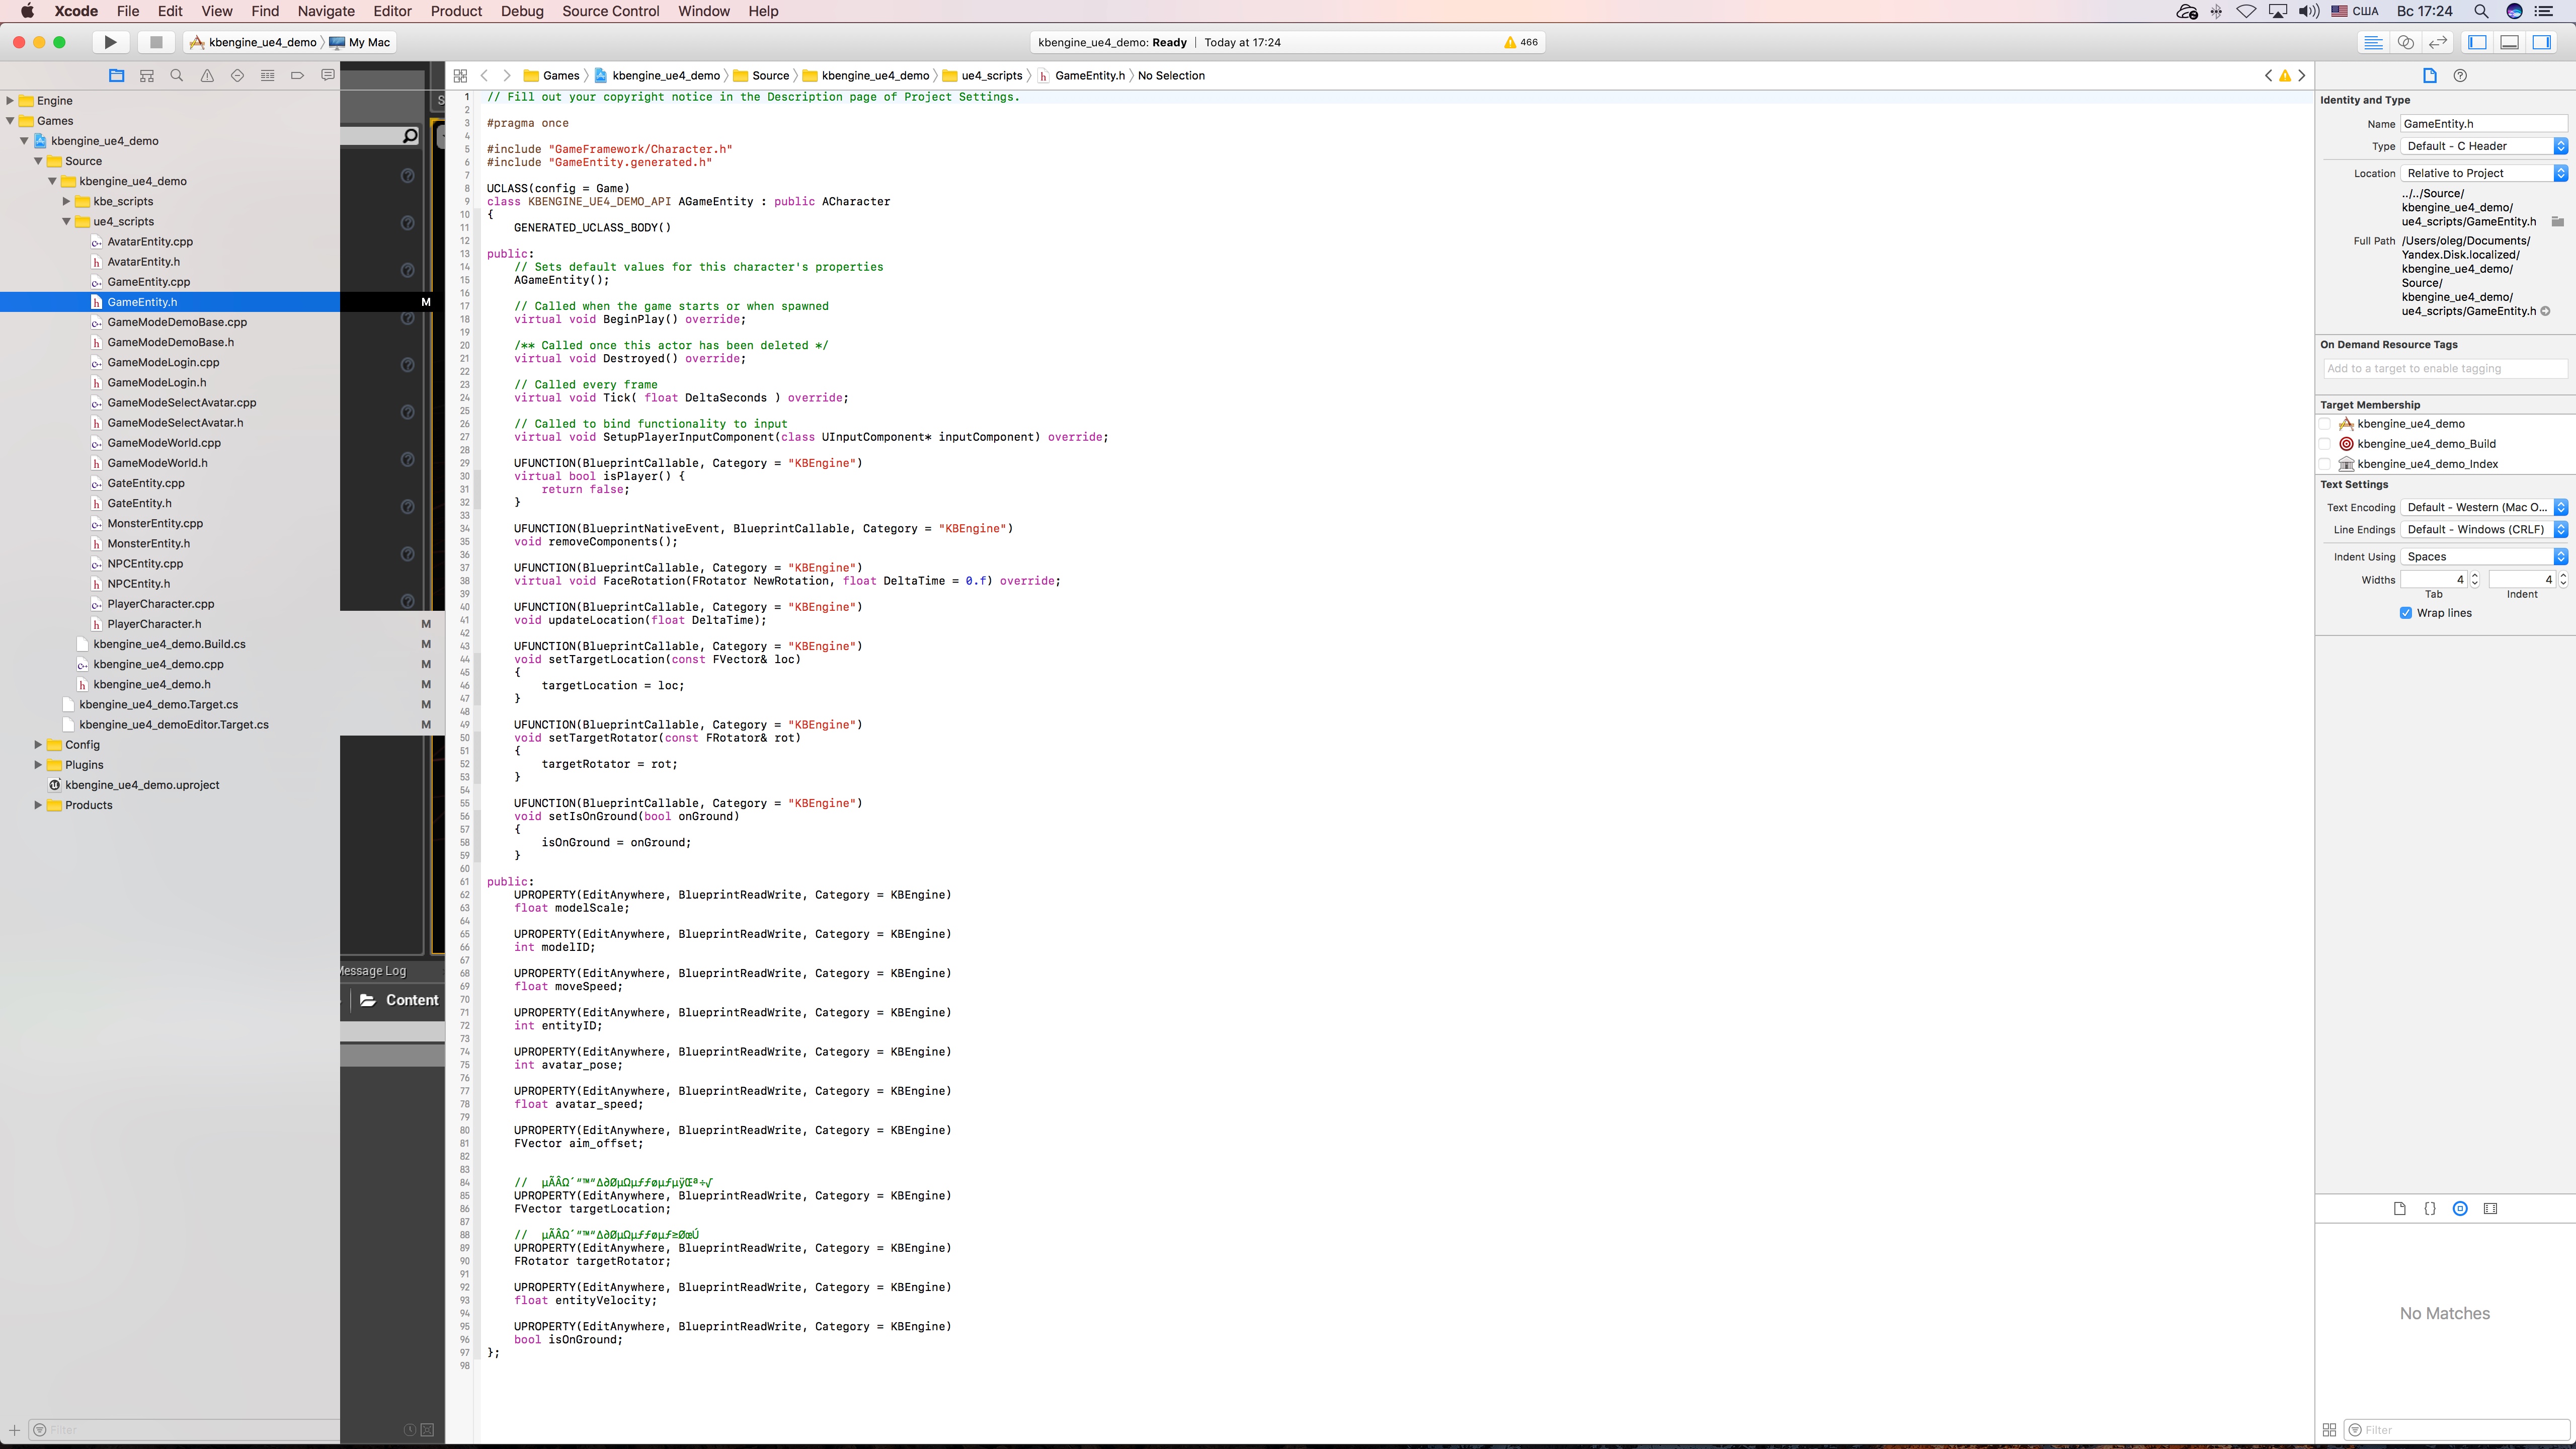2576x1449 pixels.
Task: Open the Media library icon
Action: 2491,1209
